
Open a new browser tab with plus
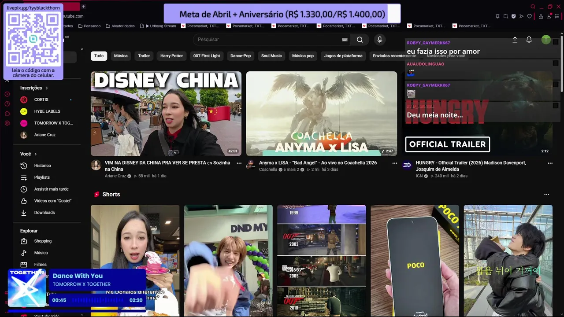pos(83,7)
